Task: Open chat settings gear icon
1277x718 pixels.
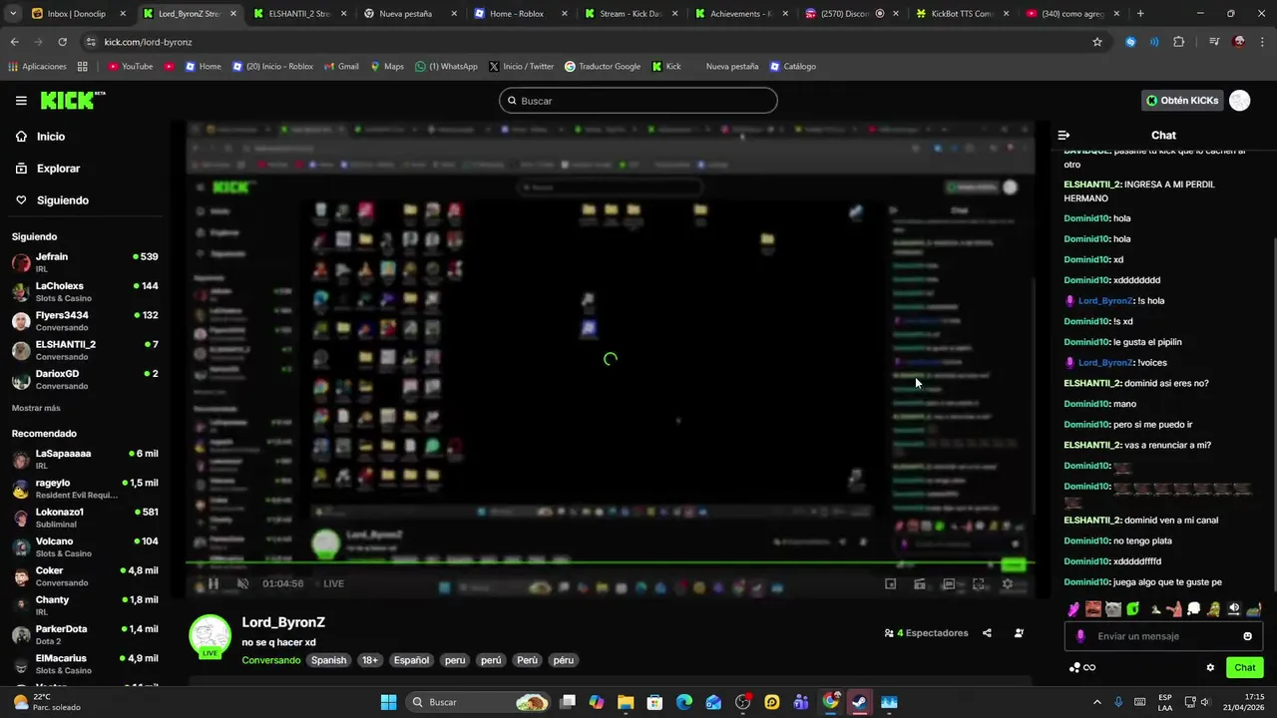Action: coord(1210,668)
